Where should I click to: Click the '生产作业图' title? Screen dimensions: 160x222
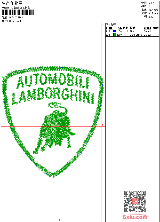pos(12,3)
